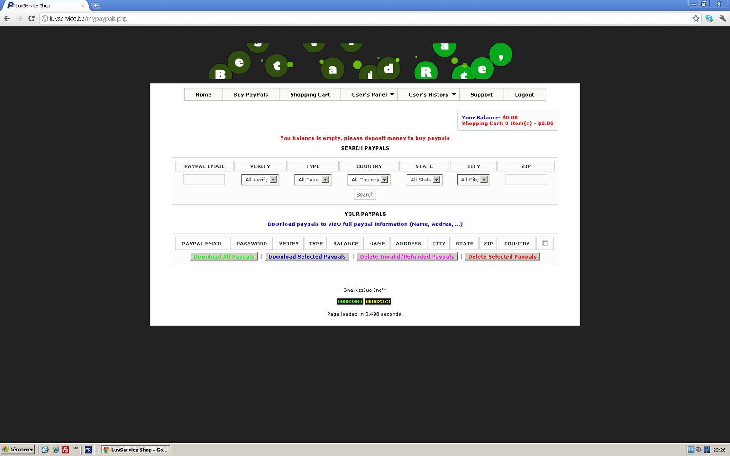Click the Search button

pos(365,194)
